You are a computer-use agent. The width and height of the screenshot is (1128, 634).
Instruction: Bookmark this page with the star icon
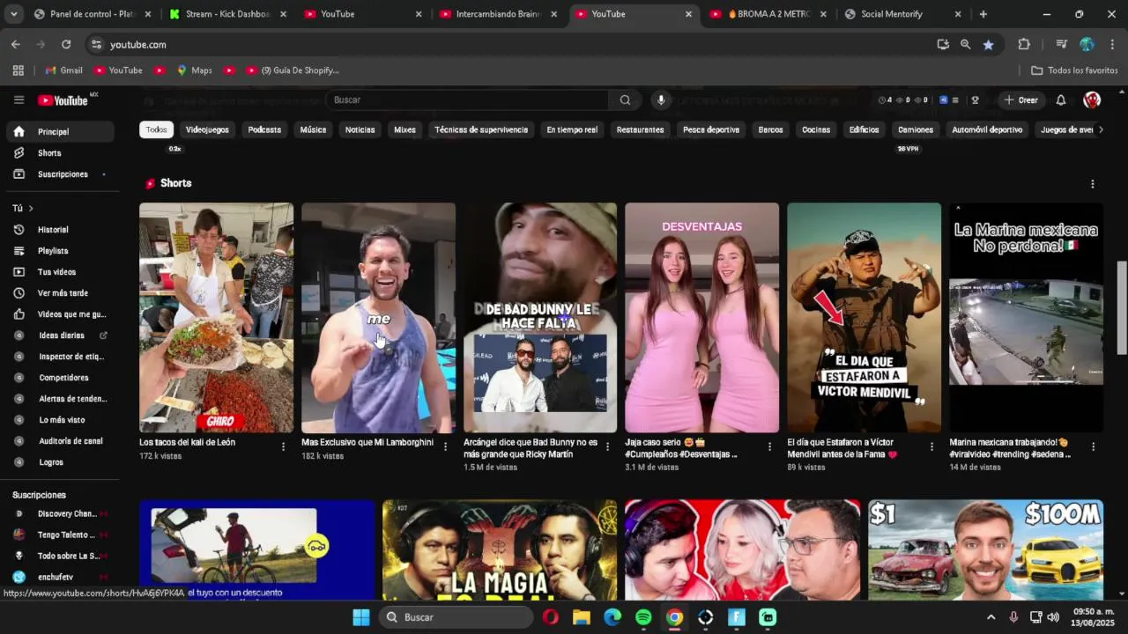[x=988, y=45]
